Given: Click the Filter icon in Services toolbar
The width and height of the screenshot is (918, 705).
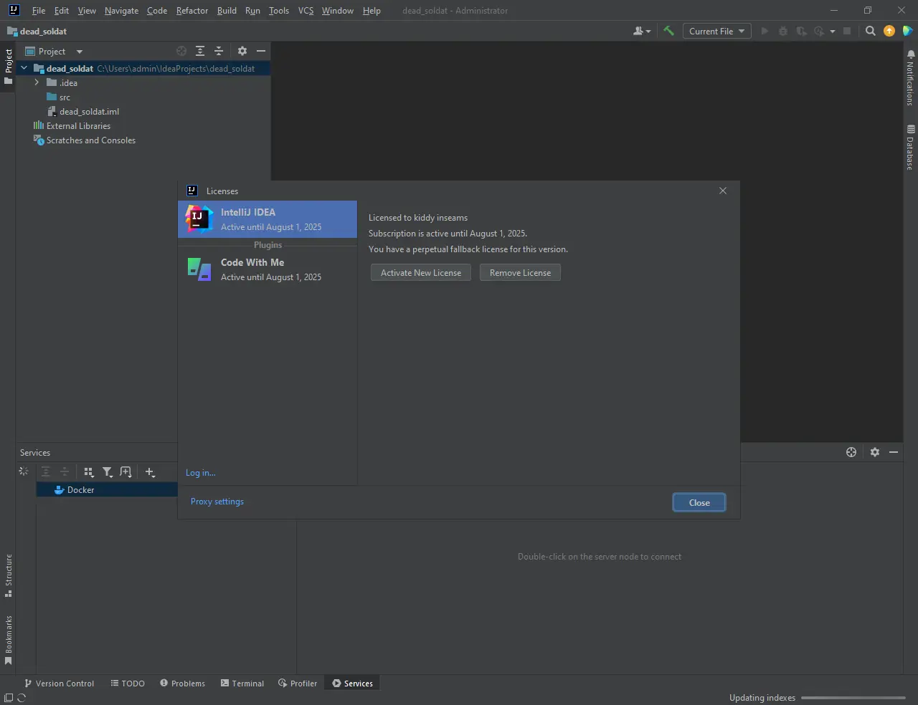Looking at the screenshot, I should (108, 471).
